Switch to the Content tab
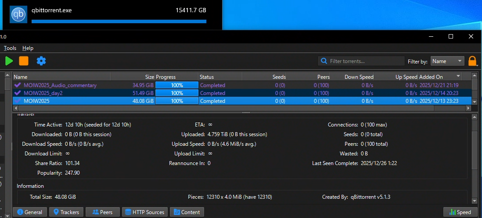 [x=187, y=212]
